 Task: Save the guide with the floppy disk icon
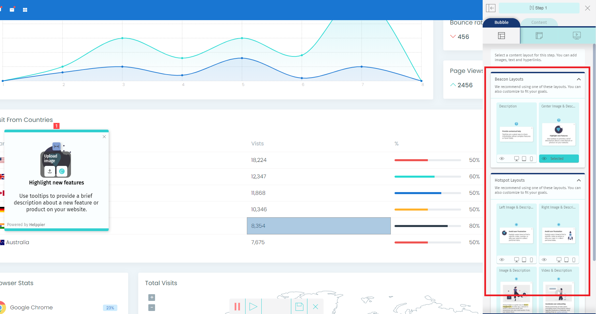pyautogui.click(x=299, y=307)
